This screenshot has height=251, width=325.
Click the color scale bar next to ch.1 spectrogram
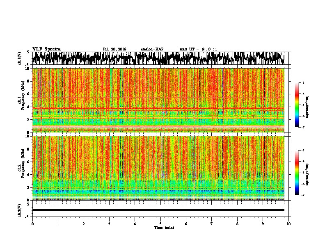click(x=297, y=105)
